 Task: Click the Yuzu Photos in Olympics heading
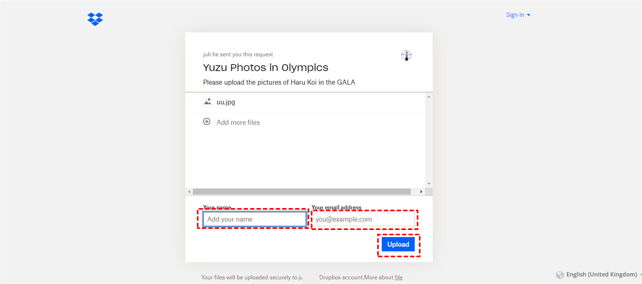click(x=265, y=67)
